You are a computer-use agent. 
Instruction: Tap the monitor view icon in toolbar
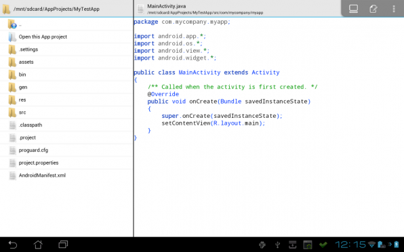click(x=353, y=9)
